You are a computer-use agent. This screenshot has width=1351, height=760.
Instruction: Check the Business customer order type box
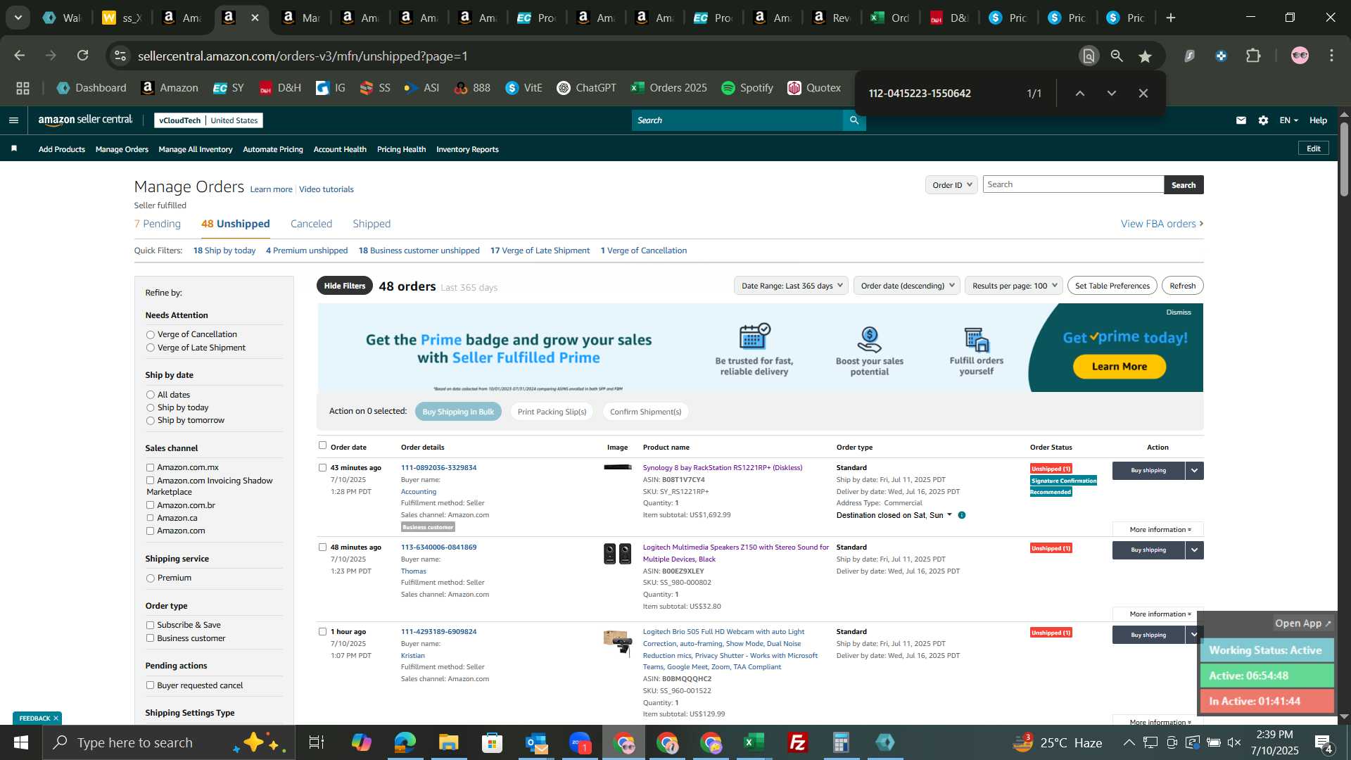click(150, 638)
